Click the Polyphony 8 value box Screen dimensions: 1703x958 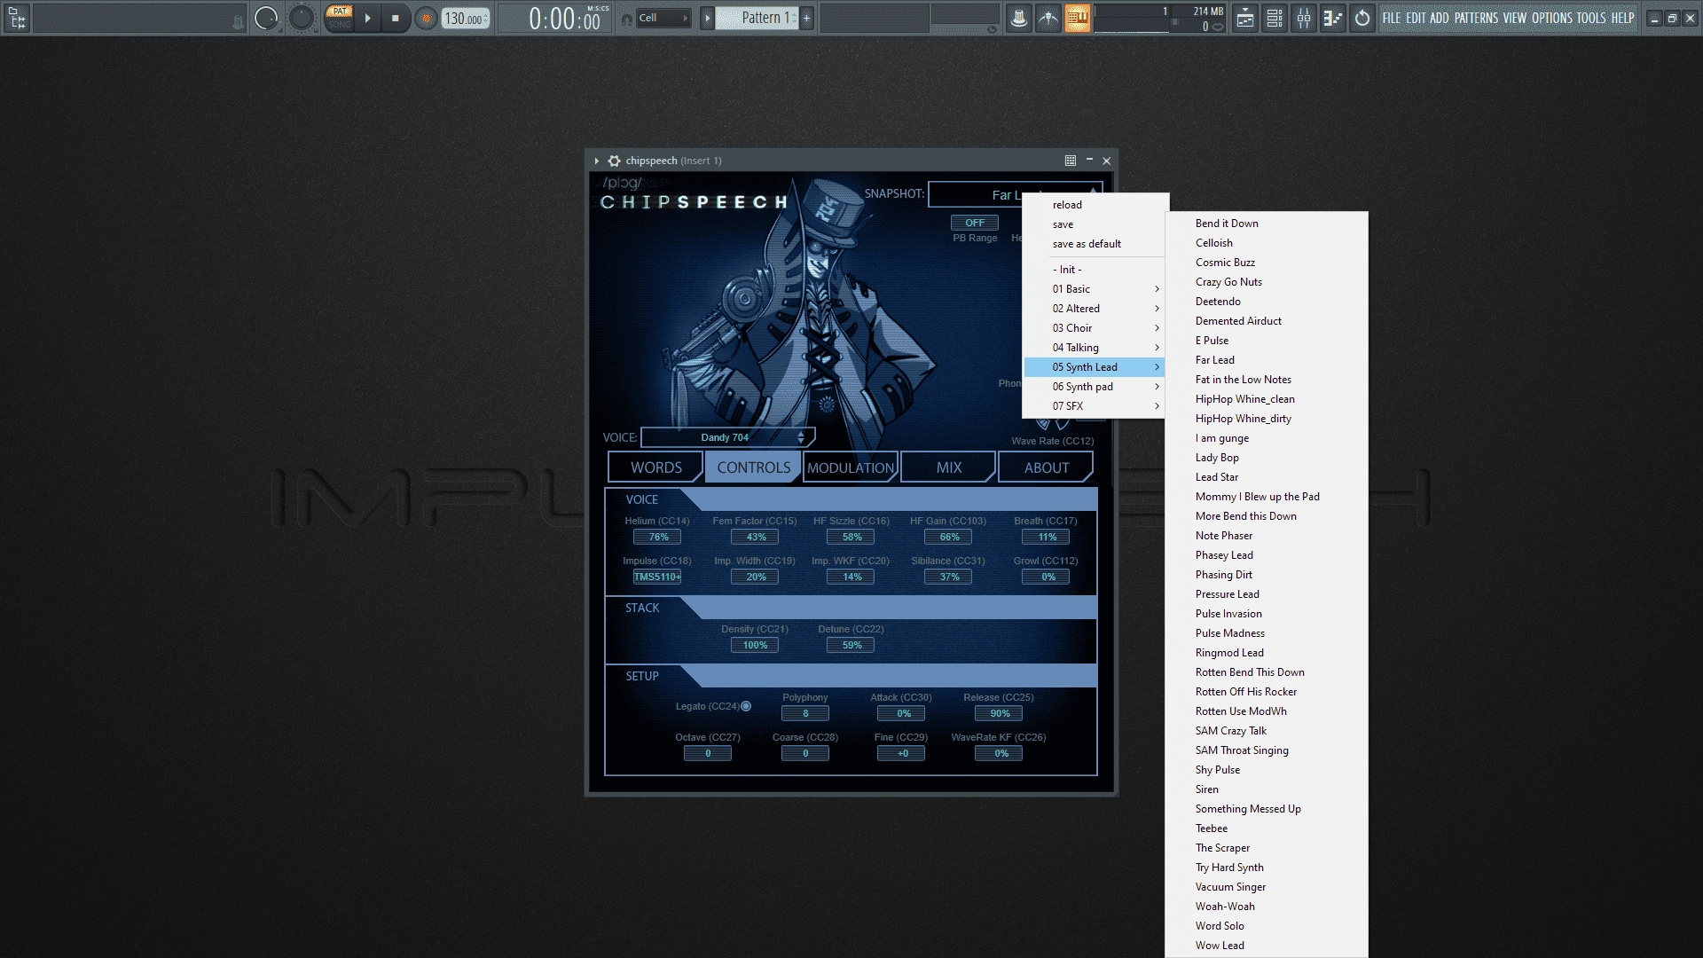coord(805,713)
